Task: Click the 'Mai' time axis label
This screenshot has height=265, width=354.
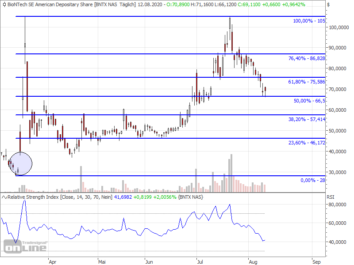Action: point(102,262)
